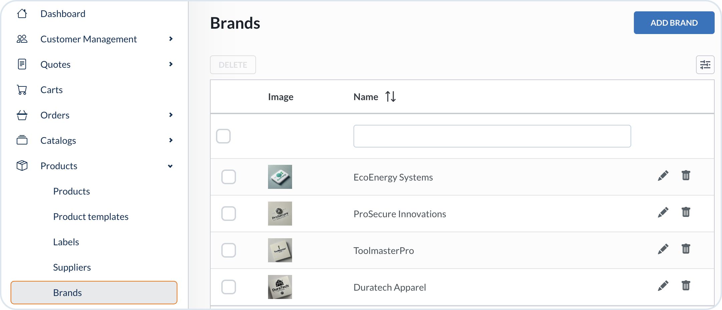Click the Name filter input field

492,136
